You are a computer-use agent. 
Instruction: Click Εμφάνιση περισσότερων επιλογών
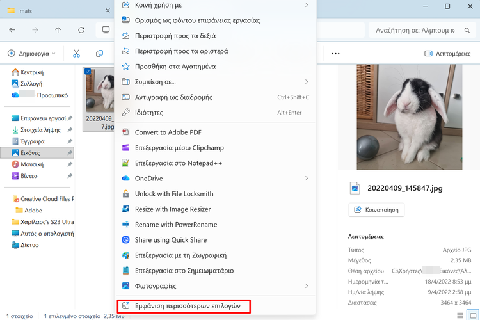[187, 306]
